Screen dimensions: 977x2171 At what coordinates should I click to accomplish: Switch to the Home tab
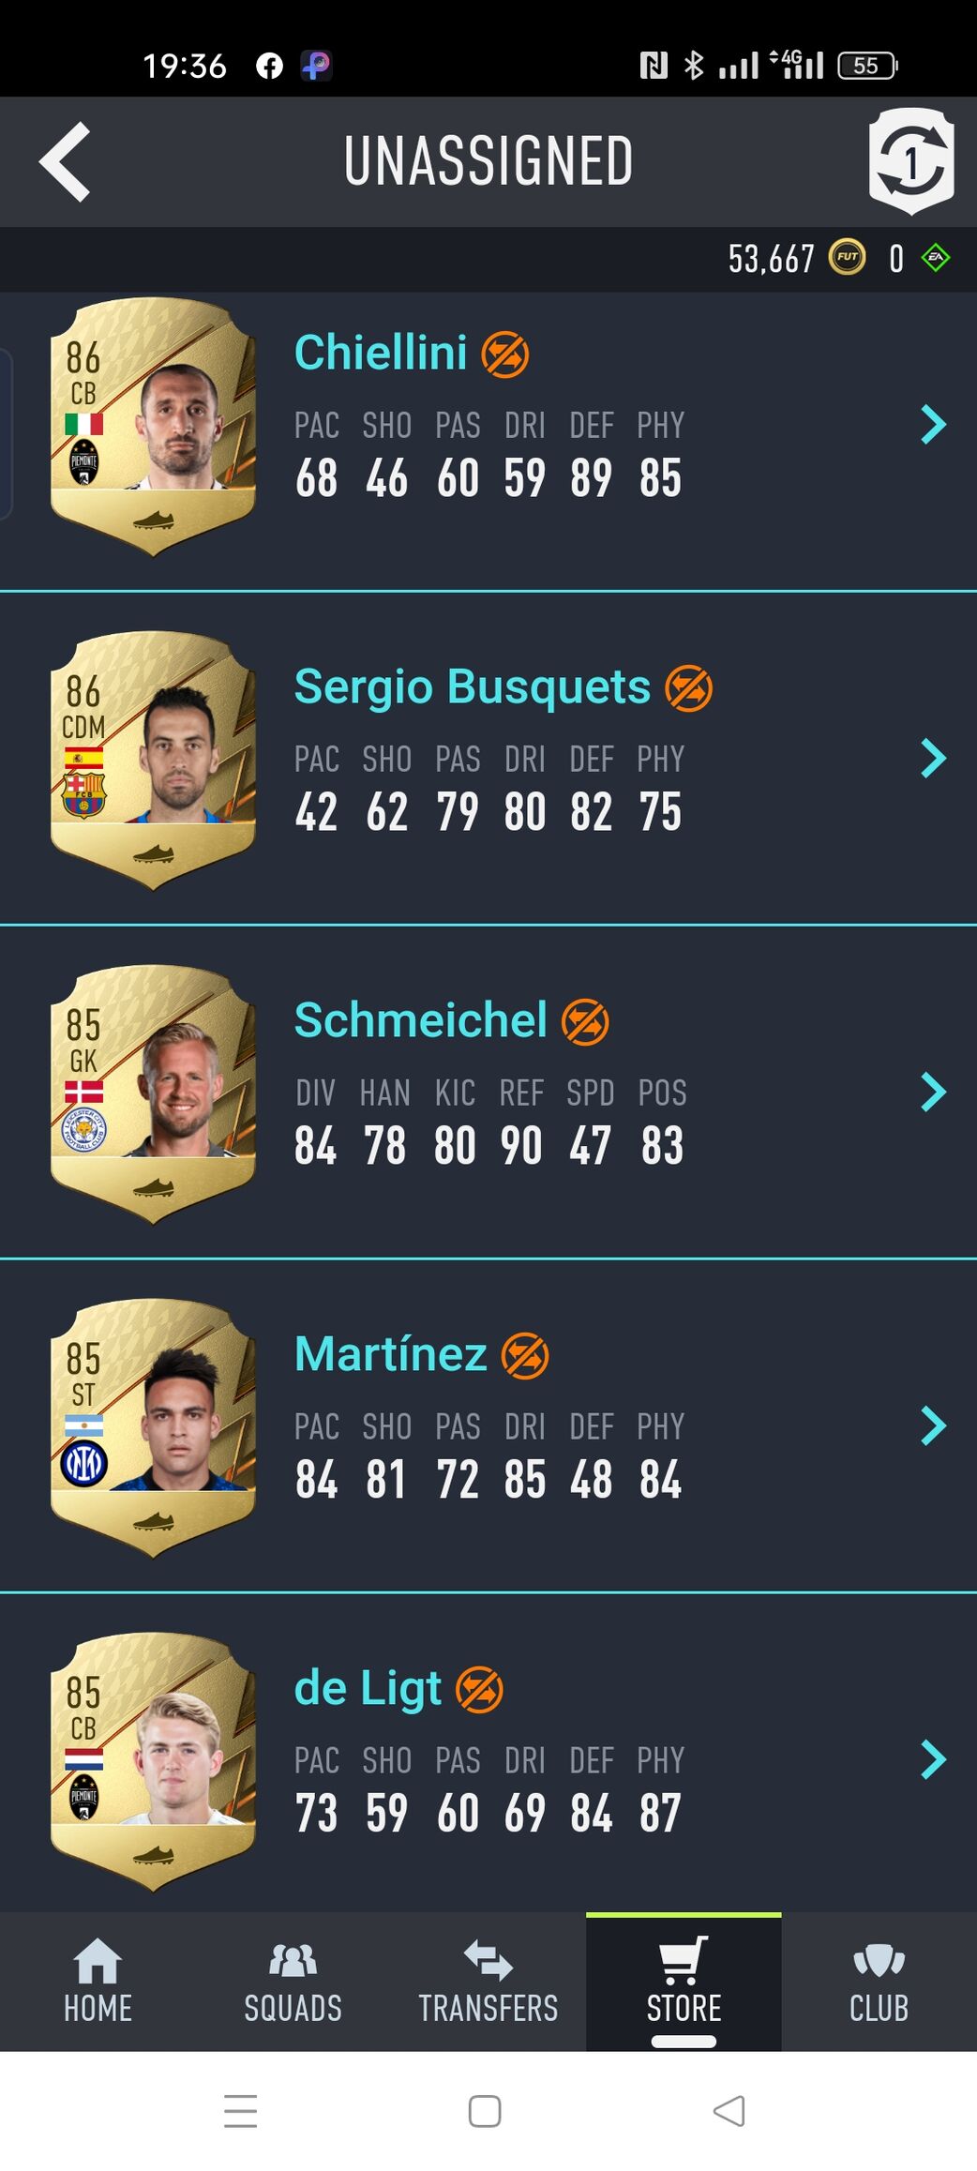pyautogui.click(x=98, y=1982)
